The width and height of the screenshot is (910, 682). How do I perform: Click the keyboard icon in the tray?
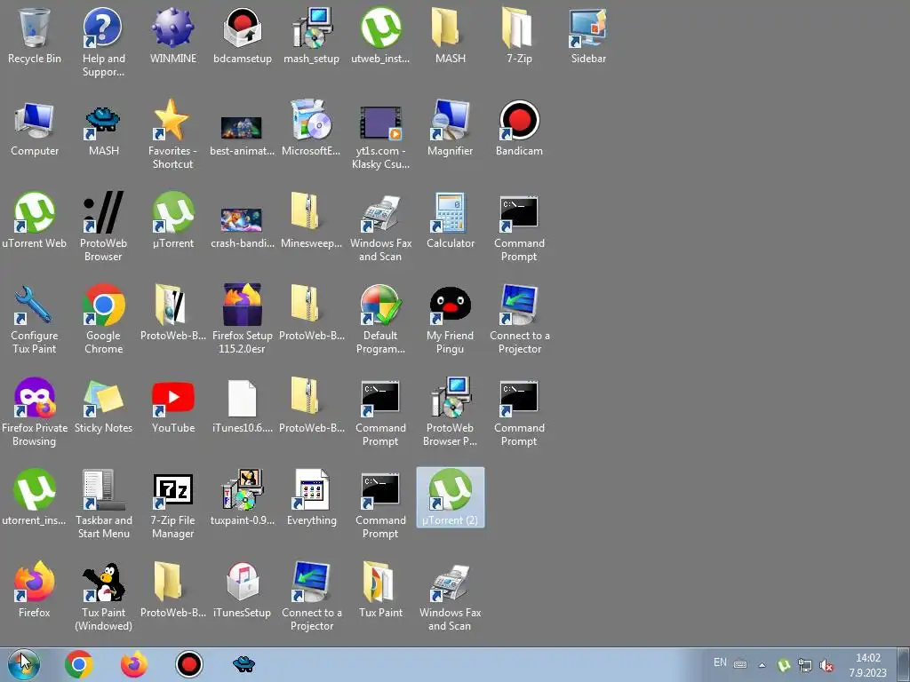click(x=740, y=664)
